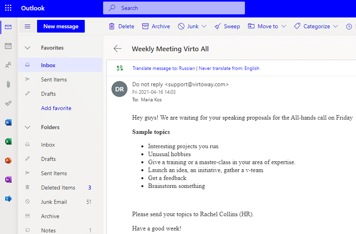Click the translate icon in message banner
Screen dimensions: 356x234
[x=120, y=68]
